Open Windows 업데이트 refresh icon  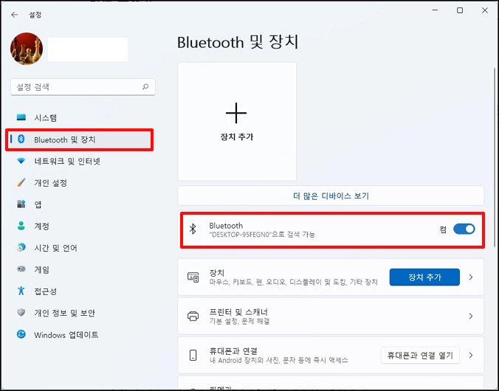click(21, 334)
